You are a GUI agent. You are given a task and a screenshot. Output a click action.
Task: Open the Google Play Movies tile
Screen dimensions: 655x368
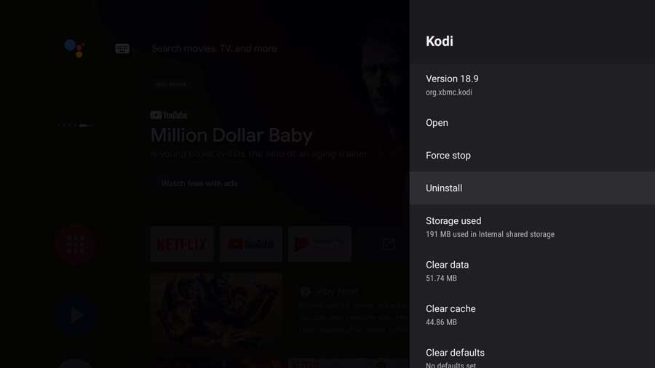click(319, 244)
